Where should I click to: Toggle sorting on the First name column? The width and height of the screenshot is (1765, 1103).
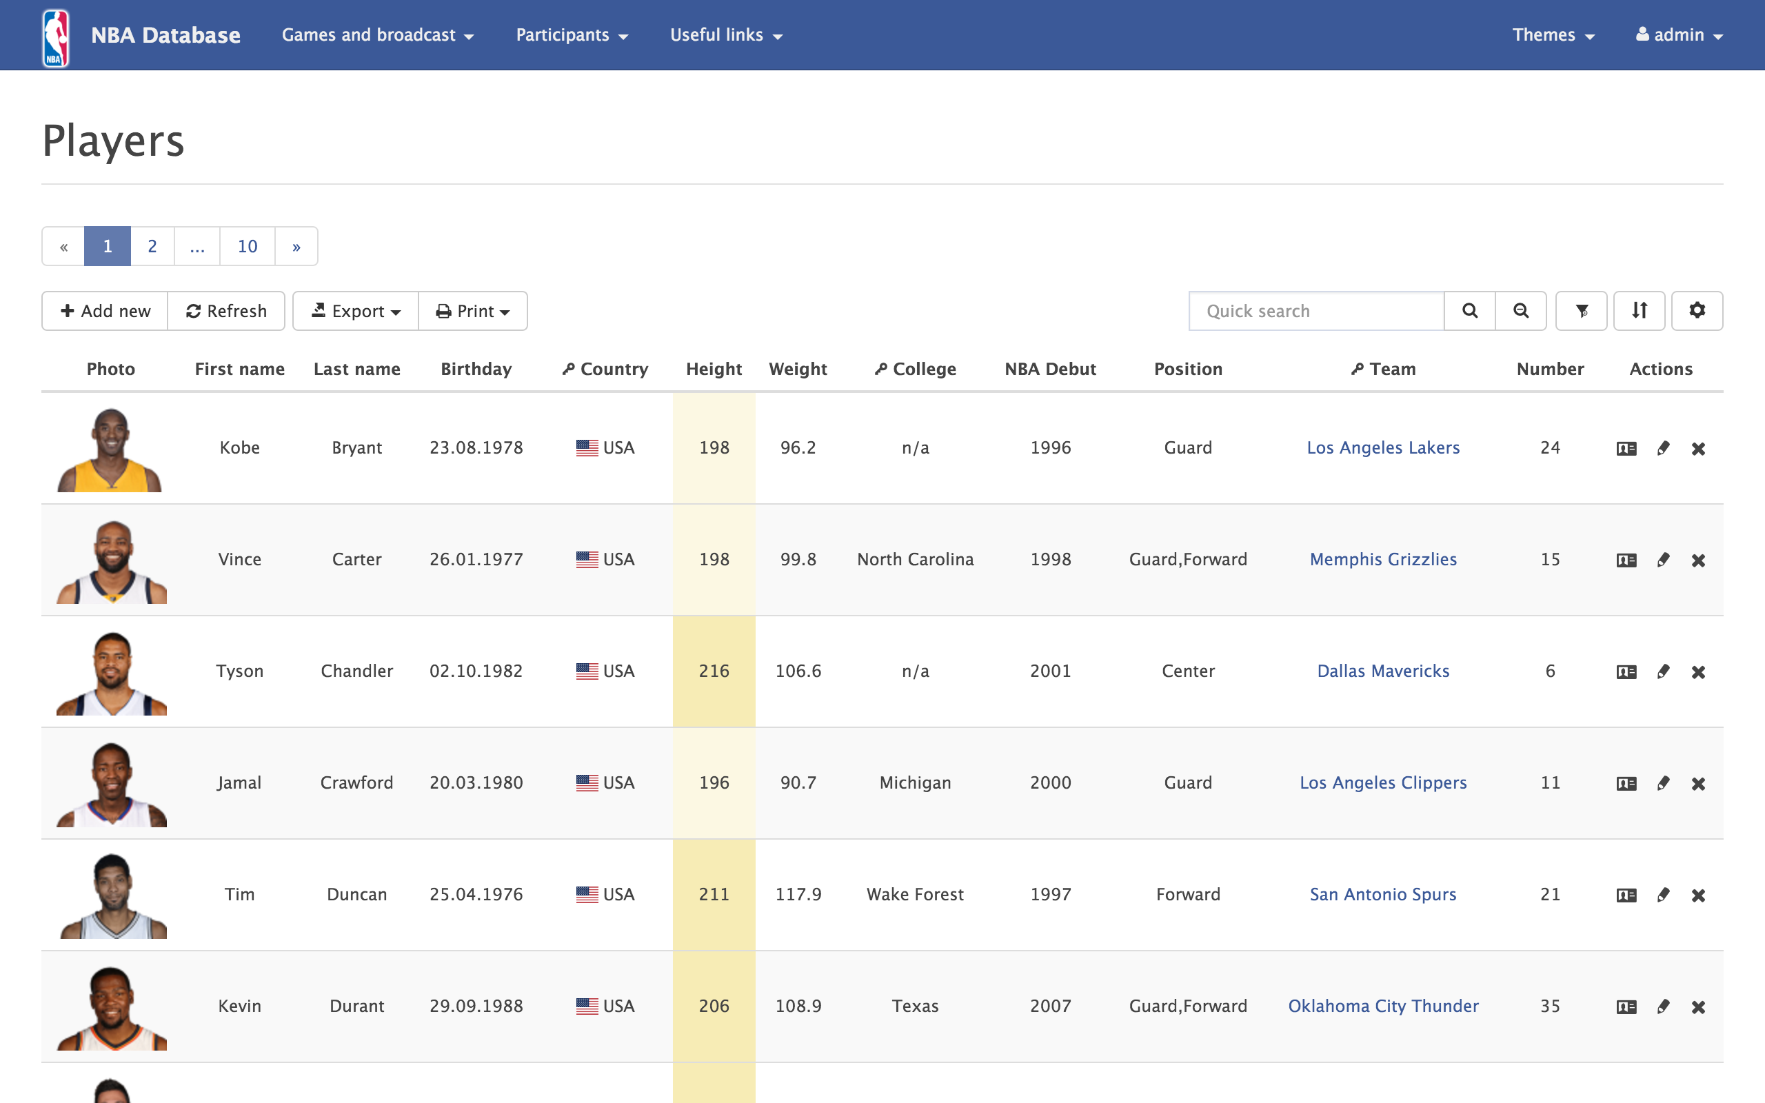click(x=239, y=369)
